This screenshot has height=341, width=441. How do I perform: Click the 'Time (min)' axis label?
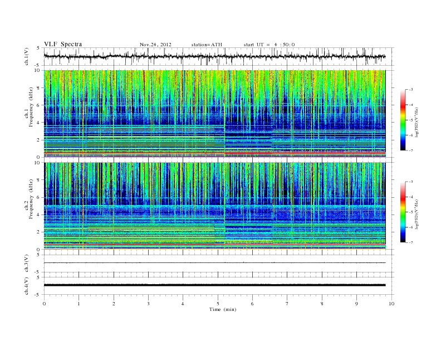click(223, 309)
